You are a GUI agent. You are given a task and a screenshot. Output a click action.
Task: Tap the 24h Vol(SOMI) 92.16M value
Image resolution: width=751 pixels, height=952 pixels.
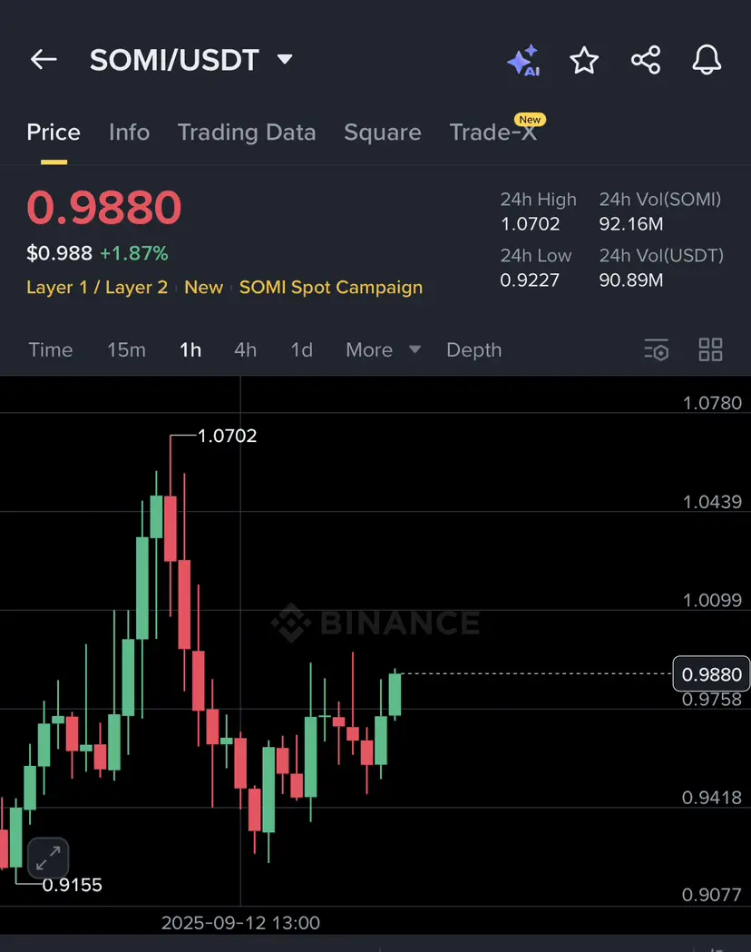(x=631, y=224)
